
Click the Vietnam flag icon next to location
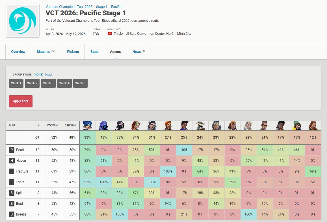click(109, 34)
